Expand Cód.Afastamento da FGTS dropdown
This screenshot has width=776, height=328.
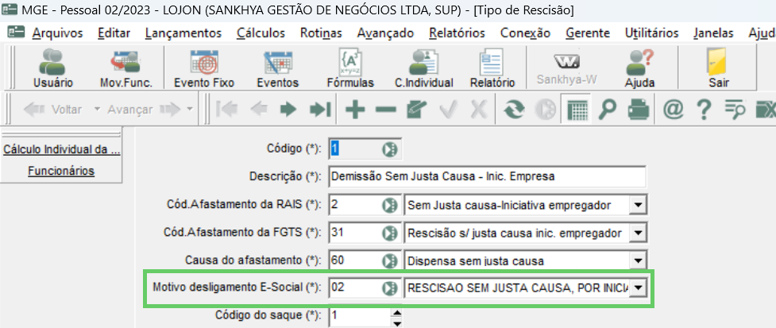coord(638,233)
